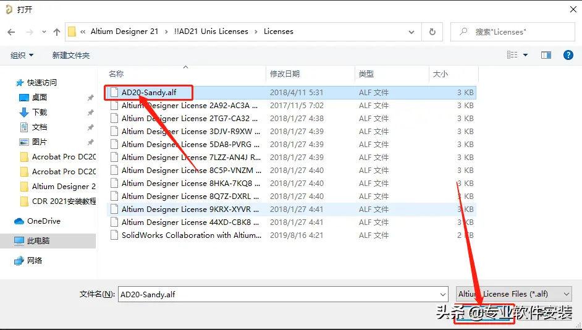582x330 pixels.
Task: Toggle the preview pane icon
Action: (x=546, y=55)
